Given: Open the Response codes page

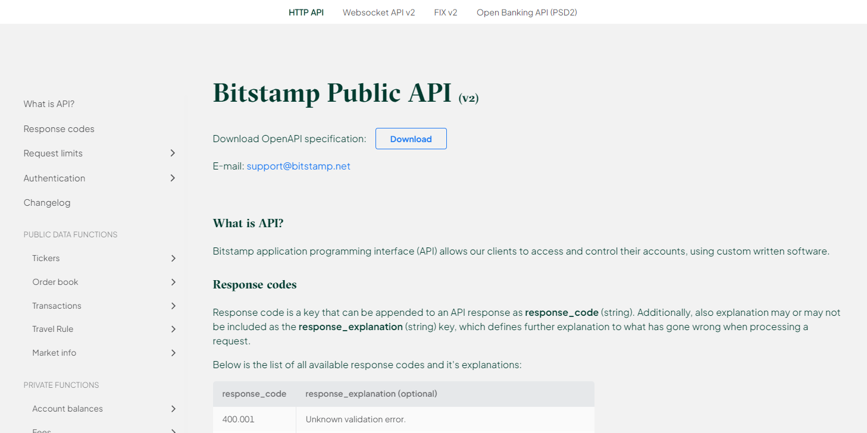Looking at the screenshot, I should pyautogui.click(x=58, y=128).
